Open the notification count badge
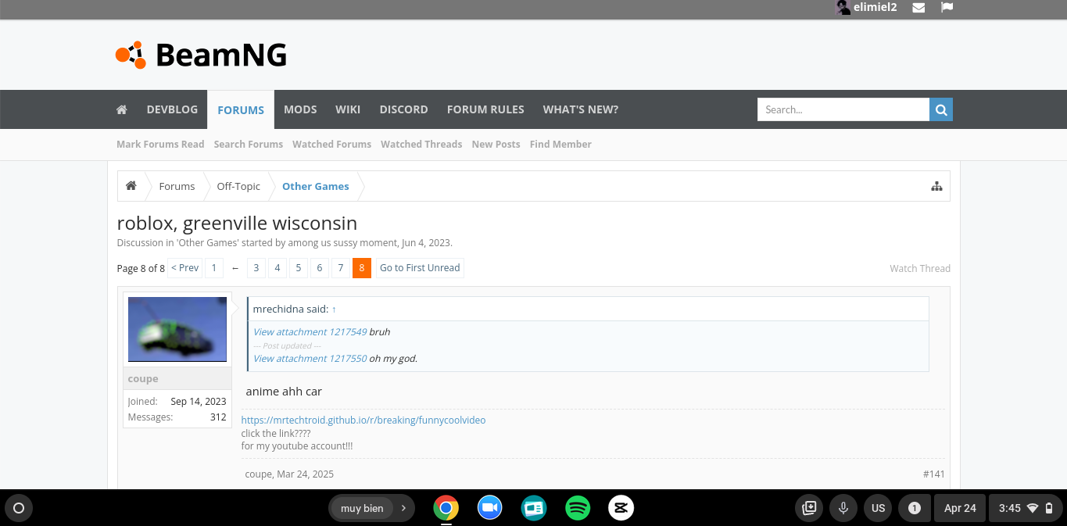 pos(914,508)
